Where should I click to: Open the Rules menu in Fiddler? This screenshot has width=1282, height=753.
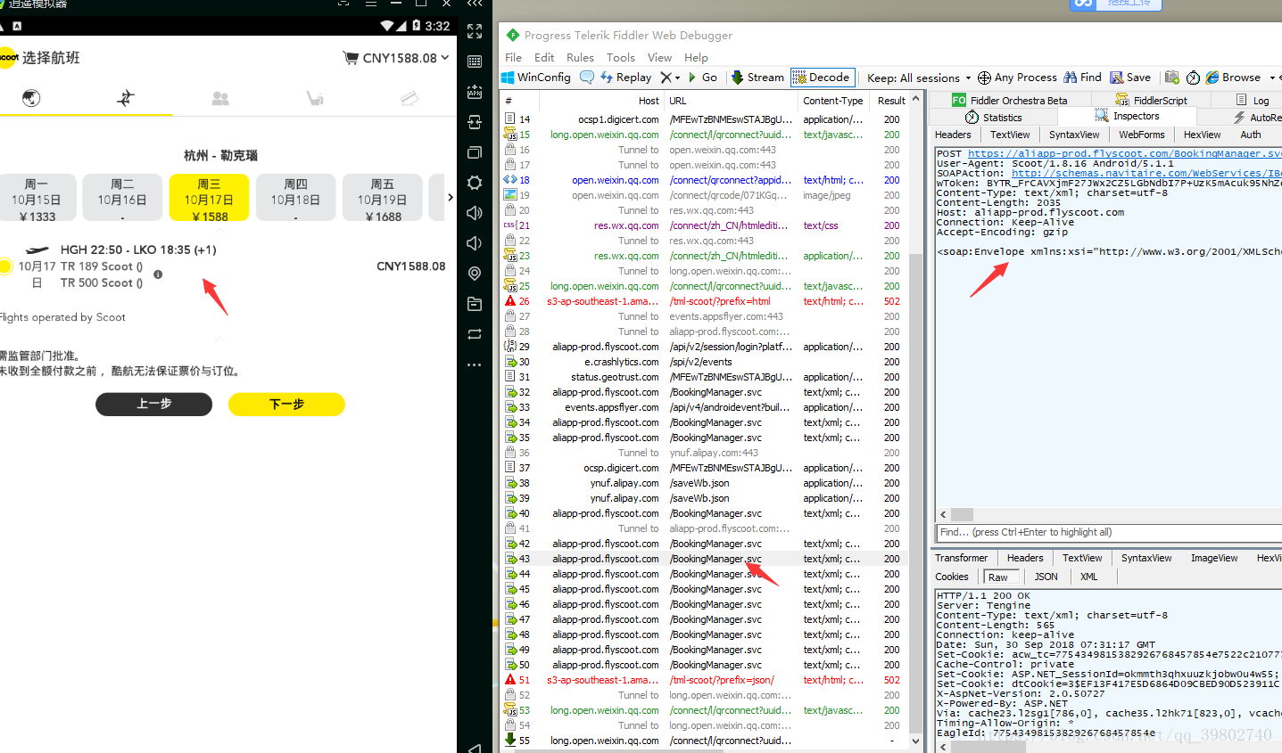coord(580,57)
